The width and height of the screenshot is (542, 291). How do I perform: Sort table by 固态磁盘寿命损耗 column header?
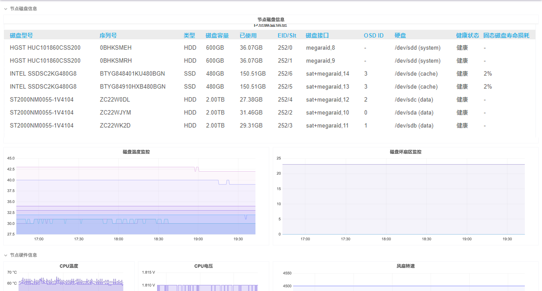click(506, 35)
